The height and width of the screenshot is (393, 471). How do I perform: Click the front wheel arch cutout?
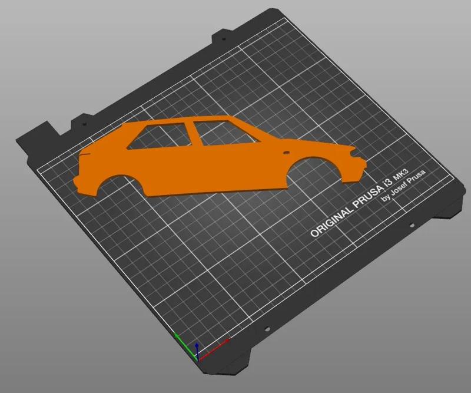(x=315, y=169)
